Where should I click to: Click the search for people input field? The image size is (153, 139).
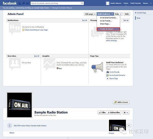click(x=56, y=3)
